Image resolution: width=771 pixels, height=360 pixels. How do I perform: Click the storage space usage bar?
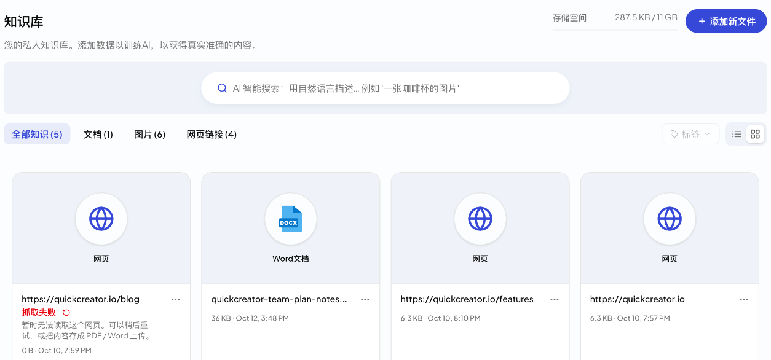[615, 29]
